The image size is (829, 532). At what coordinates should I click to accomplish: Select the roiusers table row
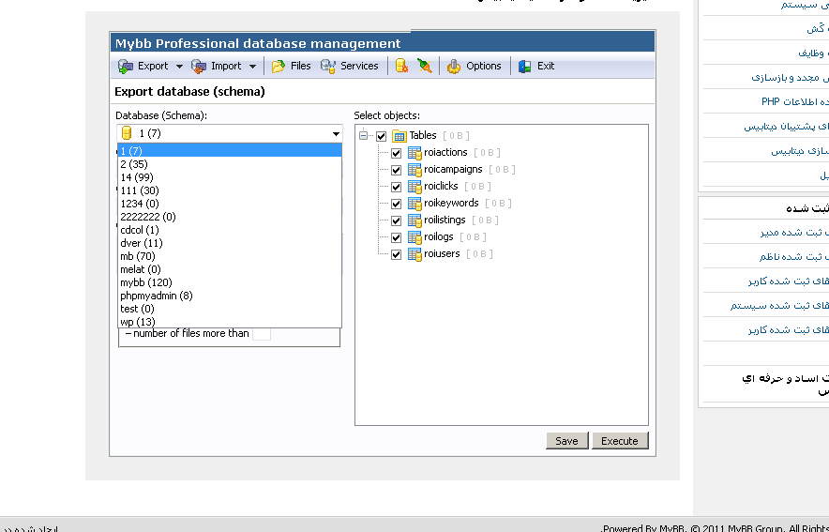click(x=442, y=254)
